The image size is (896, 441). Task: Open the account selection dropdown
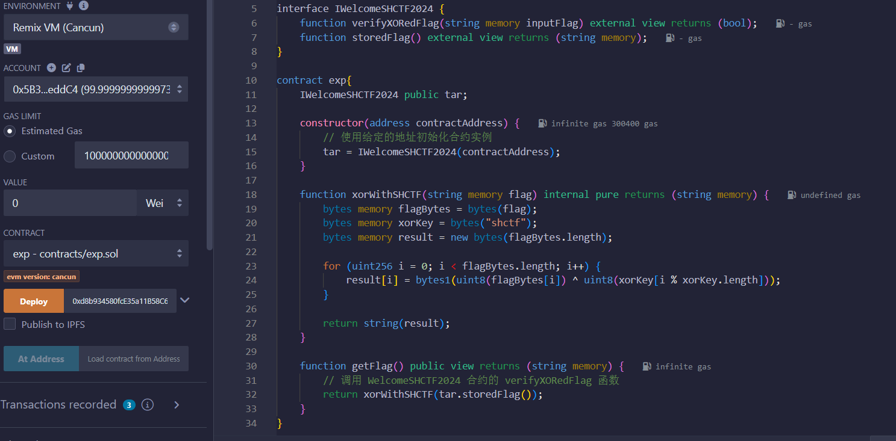click(x=96, y=90)
